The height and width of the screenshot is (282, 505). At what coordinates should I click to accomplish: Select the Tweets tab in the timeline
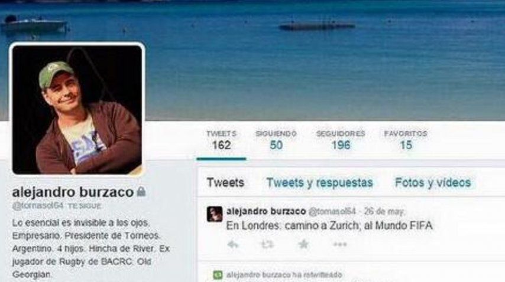[x=225, y=182]
